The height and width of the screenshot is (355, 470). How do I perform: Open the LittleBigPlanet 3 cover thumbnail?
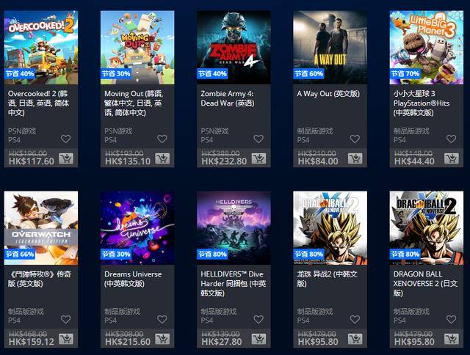(427, 48)
